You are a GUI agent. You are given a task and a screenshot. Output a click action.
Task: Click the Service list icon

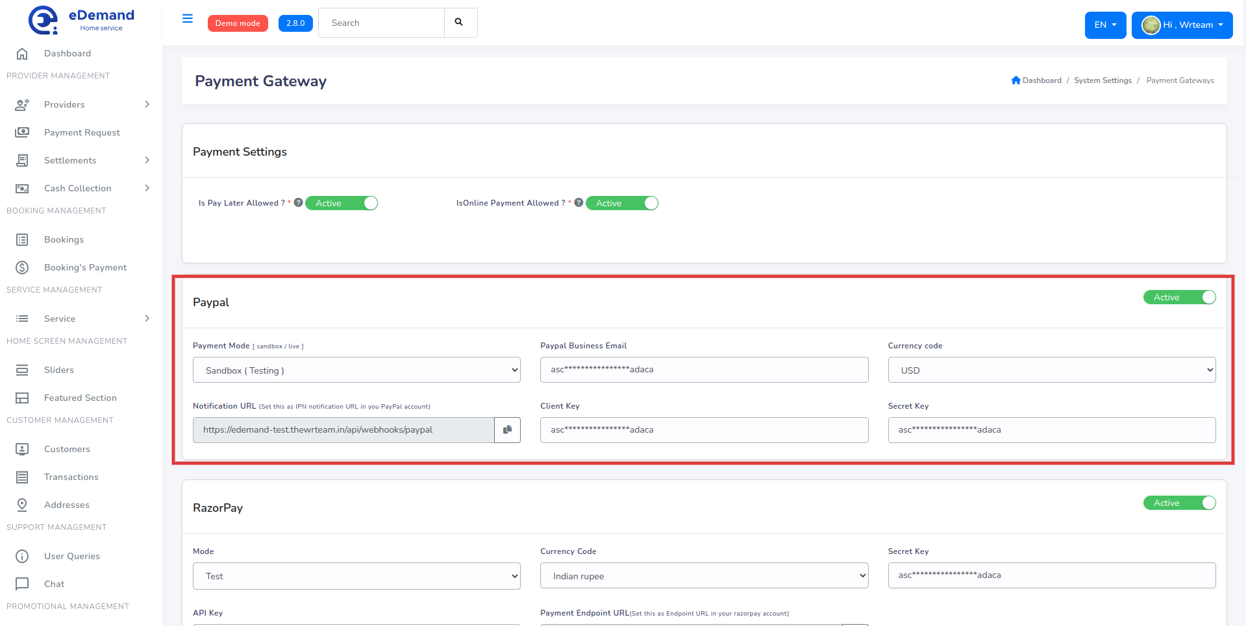coord(22,319)
